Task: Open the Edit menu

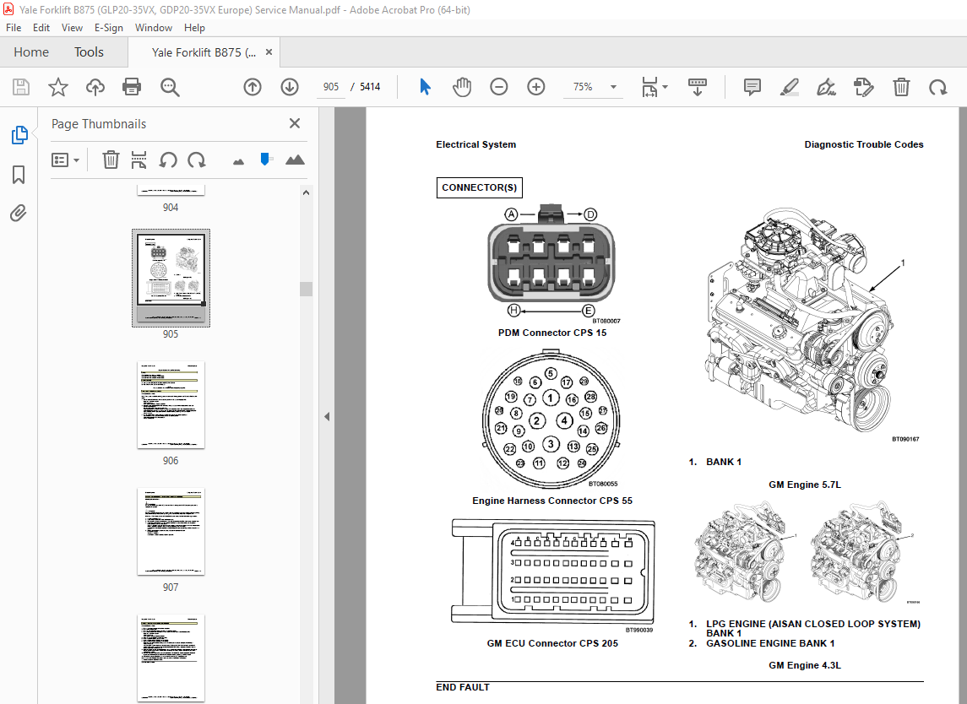Action: (41, 28)
